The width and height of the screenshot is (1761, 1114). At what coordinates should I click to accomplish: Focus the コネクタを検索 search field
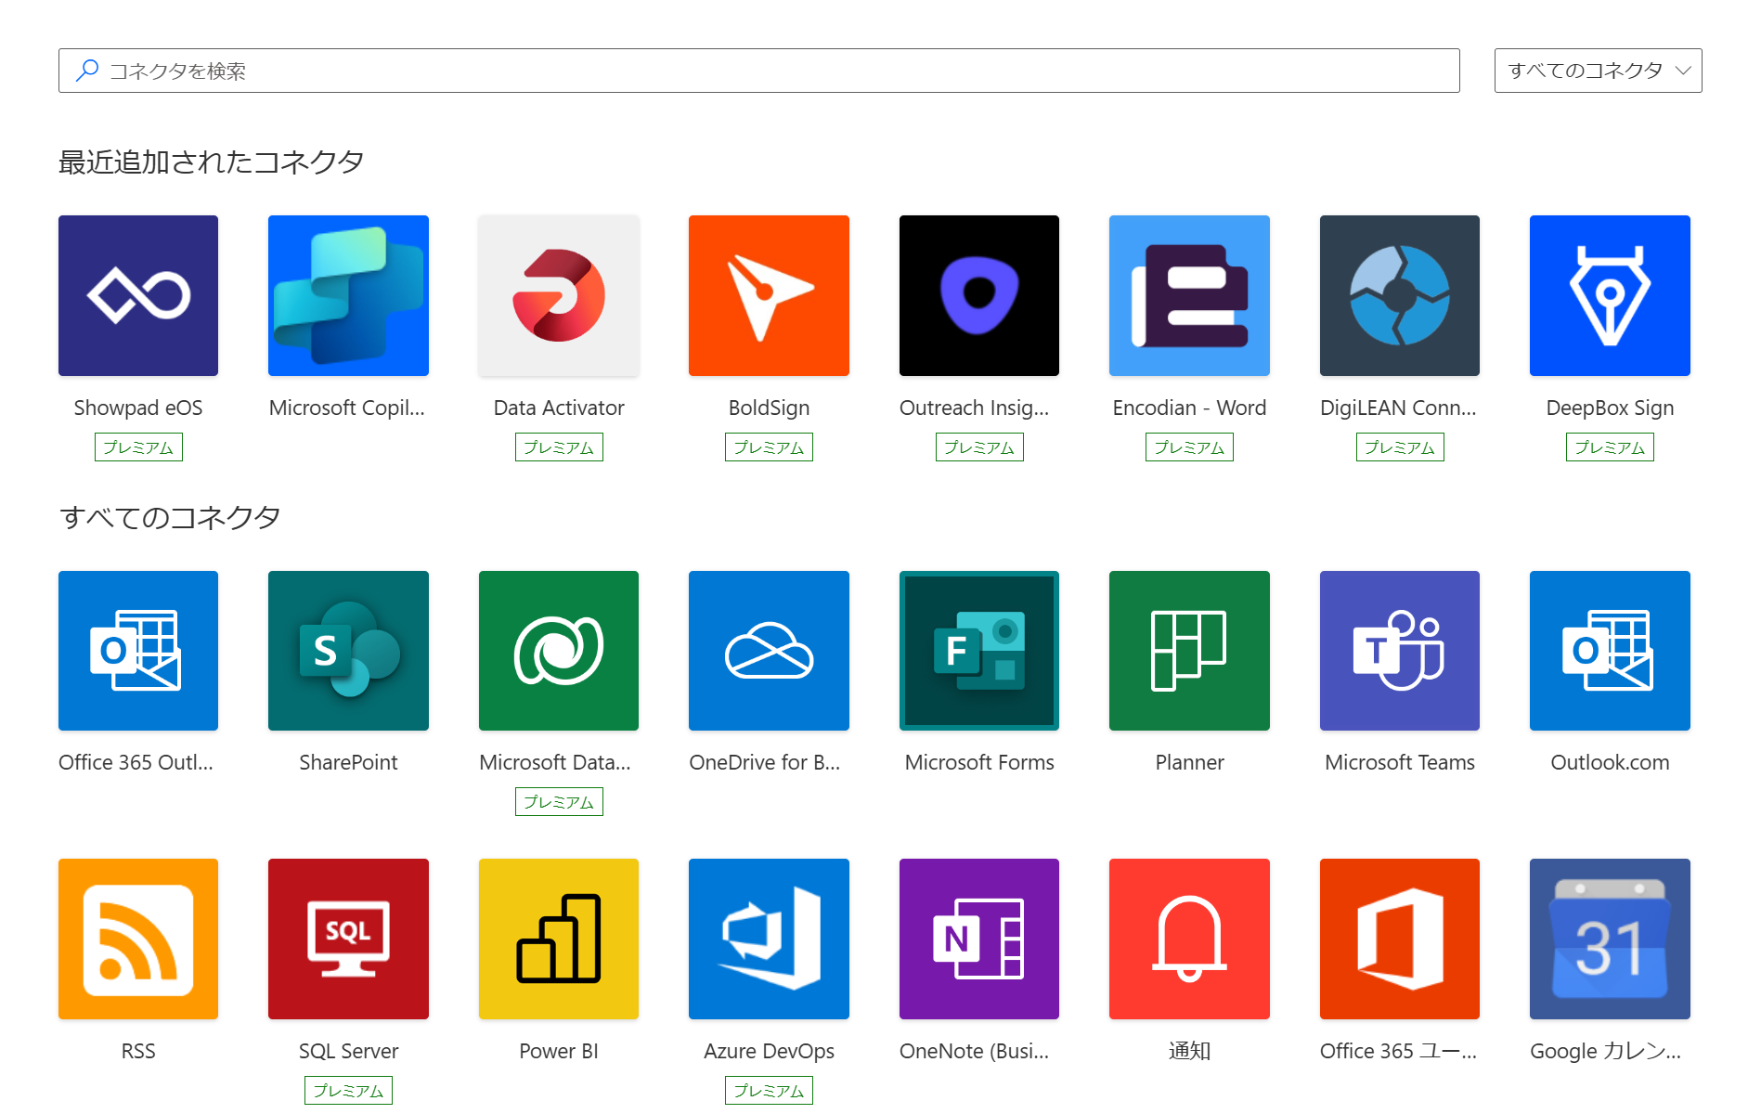click(x=758, y=71)
